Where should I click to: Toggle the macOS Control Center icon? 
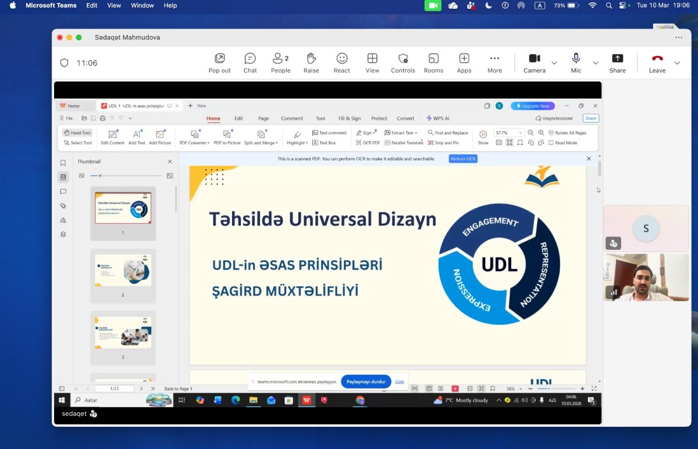(623, 5)
